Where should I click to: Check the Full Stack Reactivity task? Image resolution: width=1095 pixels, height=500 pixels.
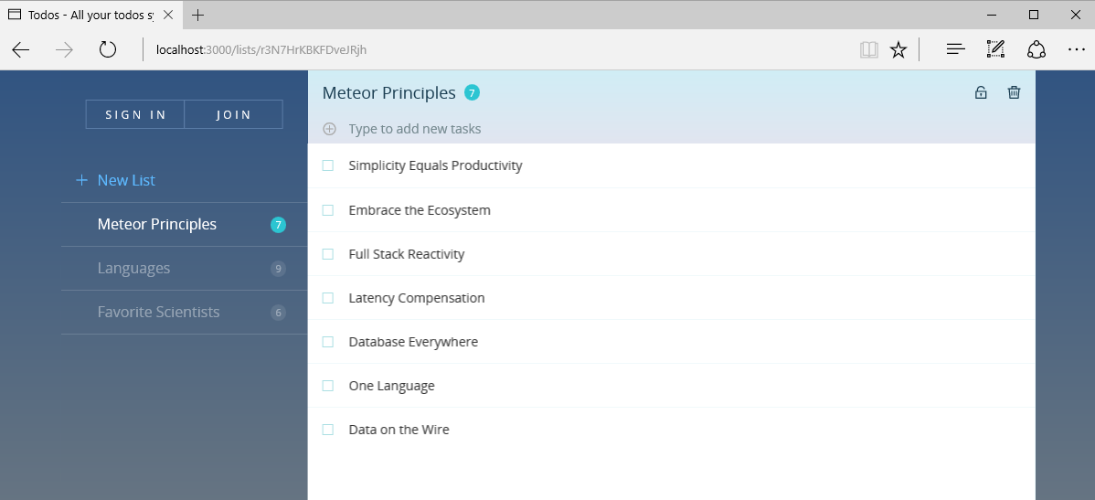coord(327,254)
